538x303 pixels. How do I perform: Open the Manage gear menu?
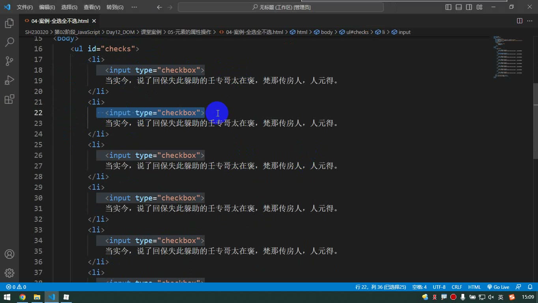click(9, 273)
